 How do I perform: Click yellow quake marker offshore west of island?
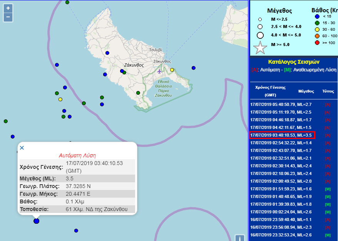click(60, 99)
